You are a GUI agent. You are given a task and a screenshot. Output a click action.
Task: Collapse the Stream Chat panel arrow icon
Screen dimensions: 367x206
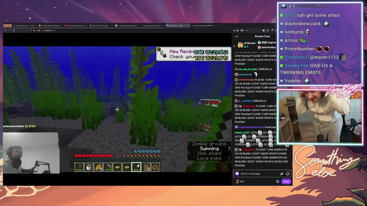coord(236,36)
